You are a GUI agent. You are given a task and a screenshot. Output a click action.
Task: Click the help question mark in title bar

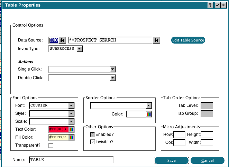(x=210, y=5)
